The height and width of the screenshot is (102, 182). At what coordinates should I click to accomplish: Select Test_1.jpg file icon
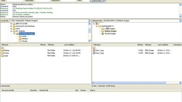[94, 50]
